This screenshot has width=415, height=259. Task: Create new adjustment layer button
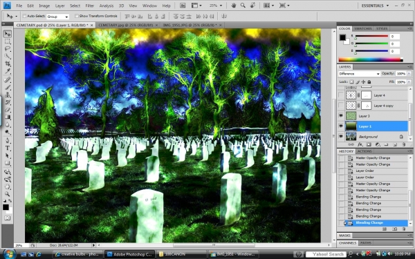pos(378,144)
